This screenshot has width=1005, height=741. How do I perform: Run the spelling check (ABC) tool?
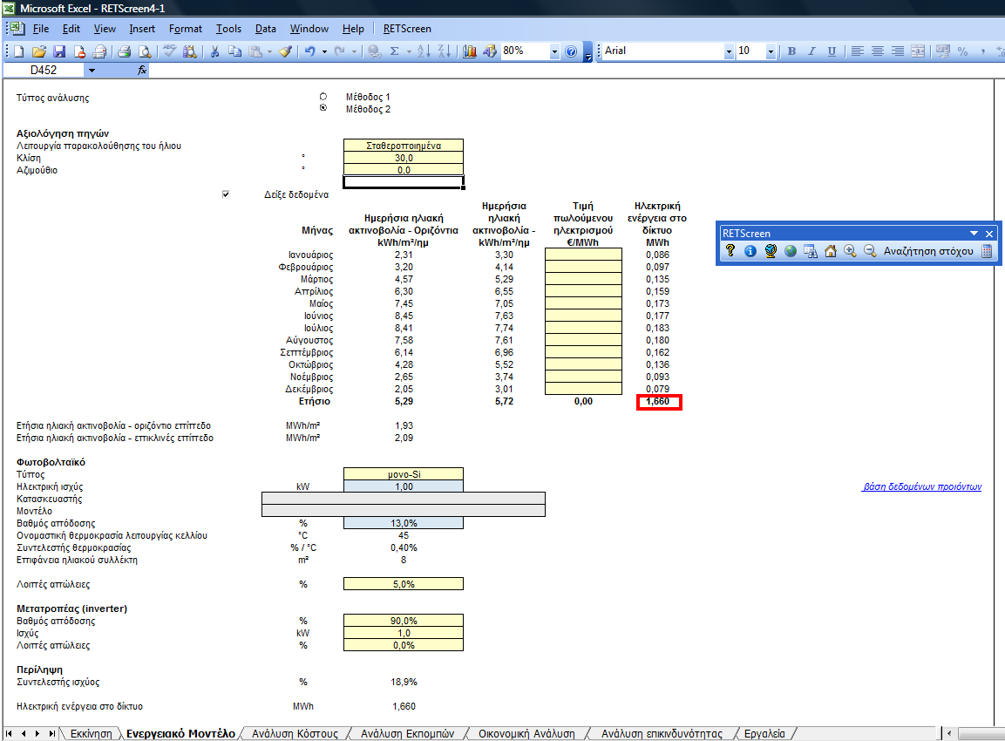(169, 51)
